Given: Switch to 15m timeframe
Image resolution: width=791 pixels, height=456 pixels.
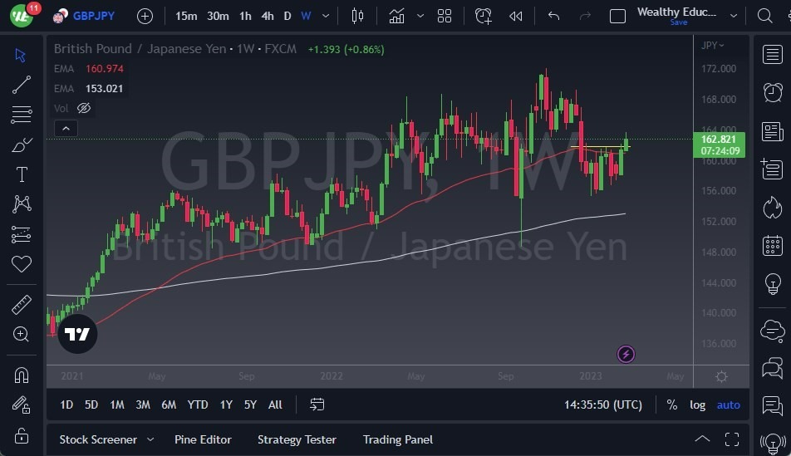Looking at the screenshot, I should (x=186, y=16).
